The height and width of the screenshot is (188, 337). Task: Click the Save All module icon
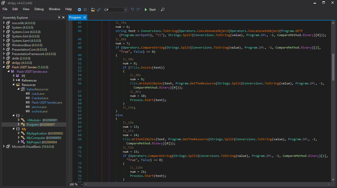(x=98, y=9)
